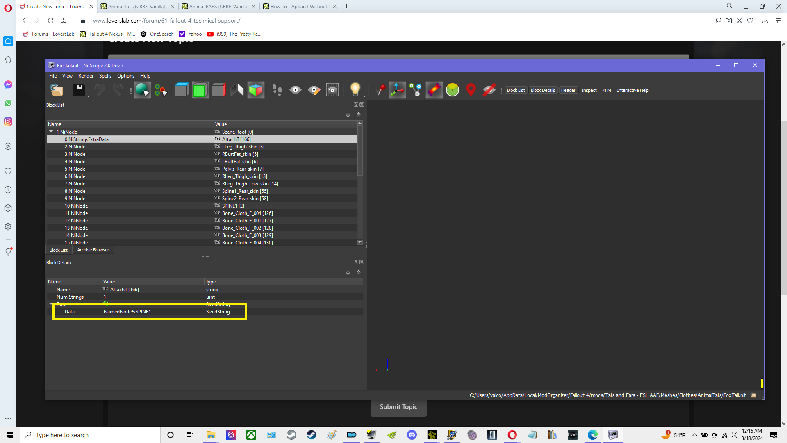Switch to Side view red-sided cube
The width and height of the screenshot is (787, 443).
click(x=219, y=90)
